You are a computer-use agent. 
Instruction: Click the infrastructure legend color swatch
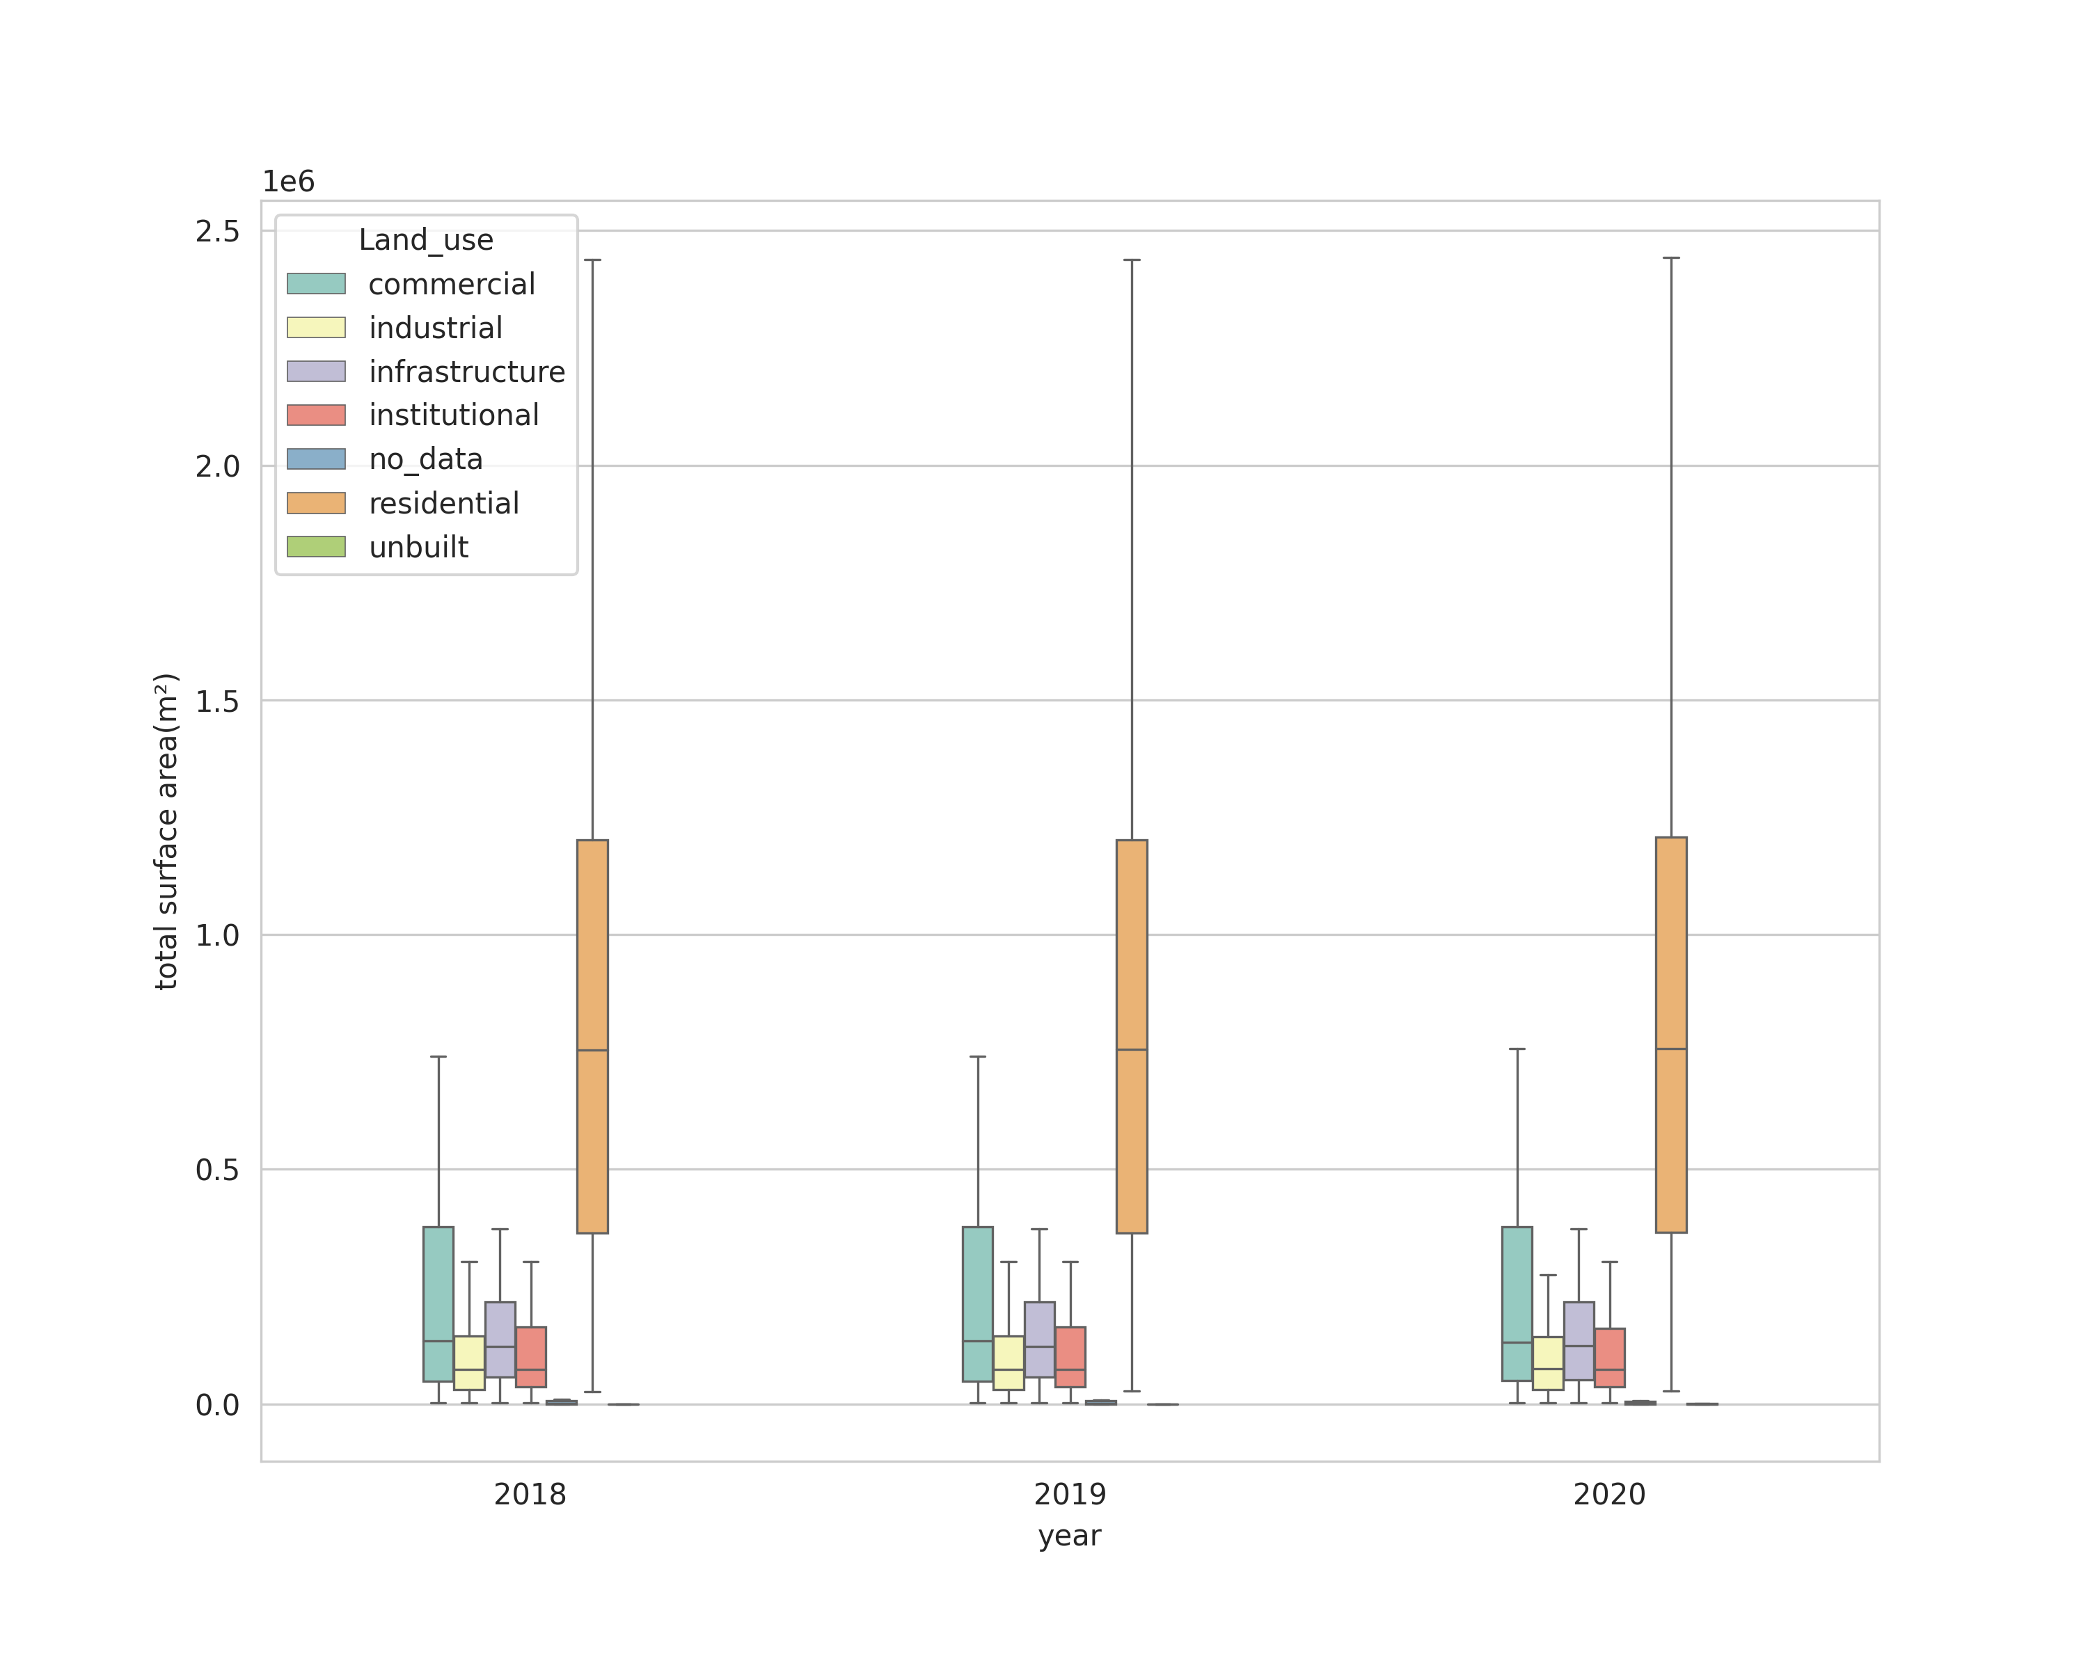click(316, 372)
